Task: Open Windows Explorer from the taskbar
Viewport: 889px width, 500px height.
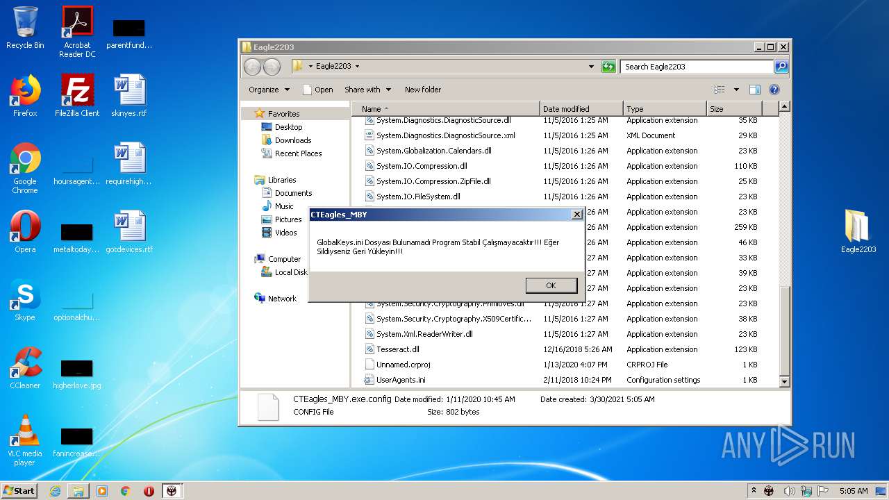Action: click(78, 491)
